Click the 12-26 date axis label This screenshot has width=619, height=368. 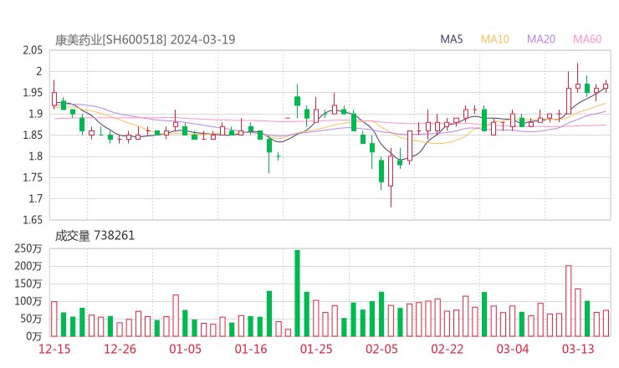pos(120,349)
